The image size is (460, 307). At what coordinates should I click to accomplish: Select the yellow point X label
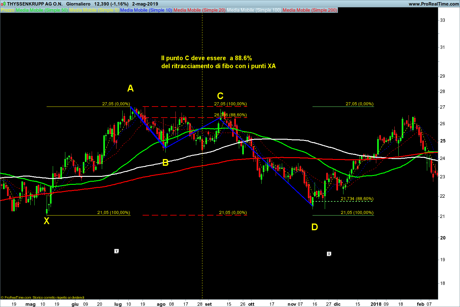(x=46, y=221)
